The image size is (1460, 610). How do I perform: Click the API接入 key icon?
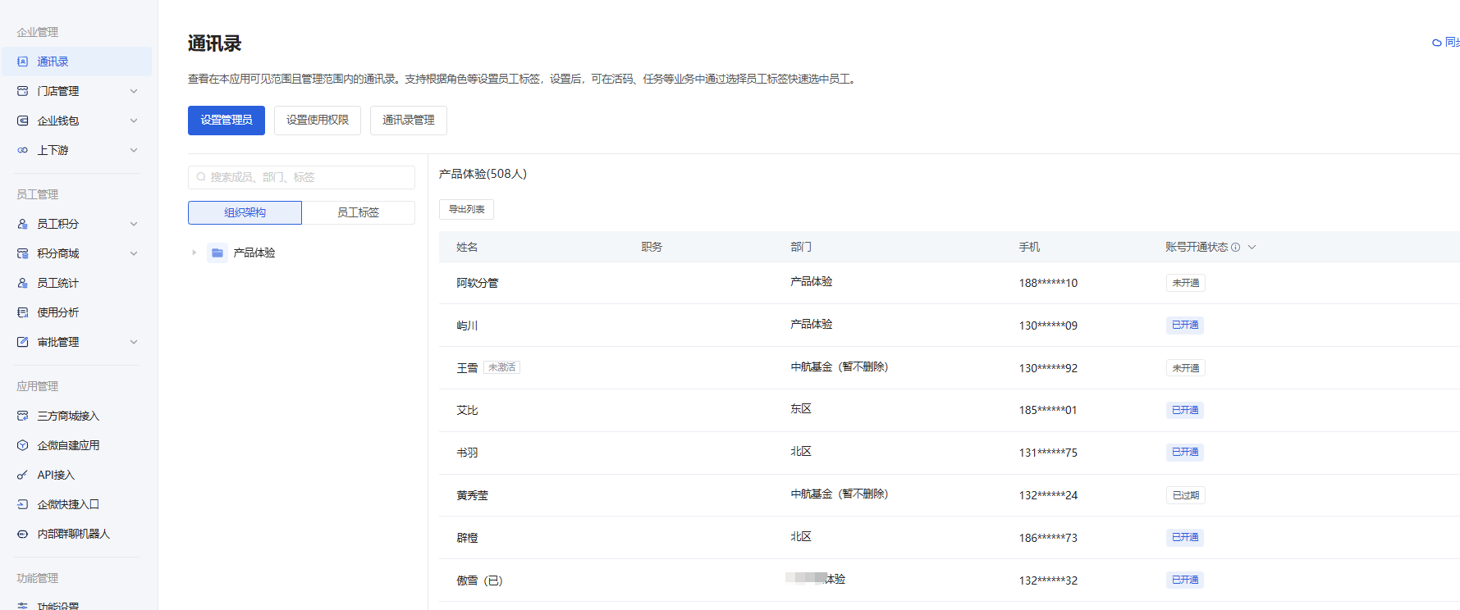[23, 475]
